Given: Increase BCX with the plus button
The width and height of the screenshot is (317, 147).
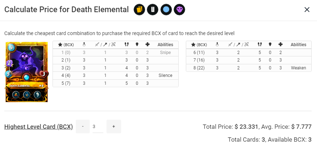Looking at the screenshot, I should 114,127.
